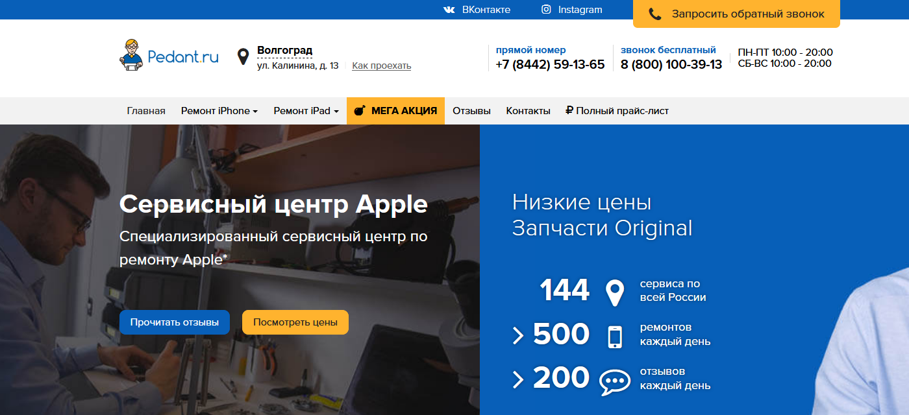This screenshot has height=415, width=909.
Task: Click the bomb icon in МЕГА АКЦИЯ
Action: [360, 111]
